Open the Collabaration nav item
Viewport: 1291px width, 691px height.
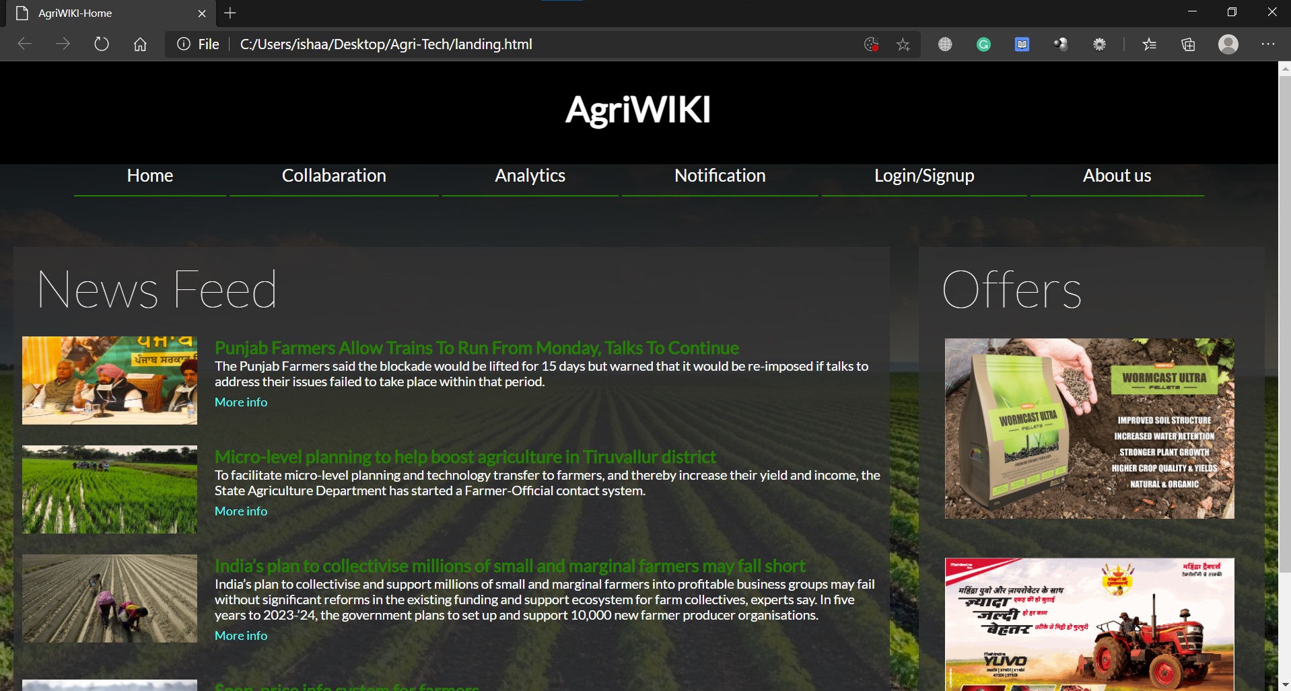click(334, 176)
